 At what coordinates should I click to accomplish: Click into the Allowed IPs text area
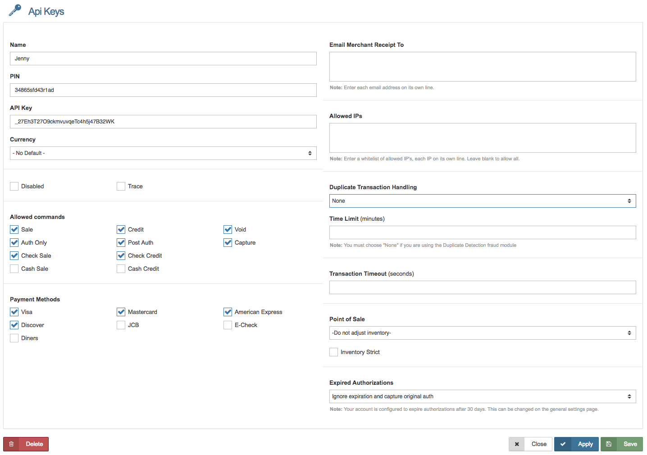click(x=482, y=138)
